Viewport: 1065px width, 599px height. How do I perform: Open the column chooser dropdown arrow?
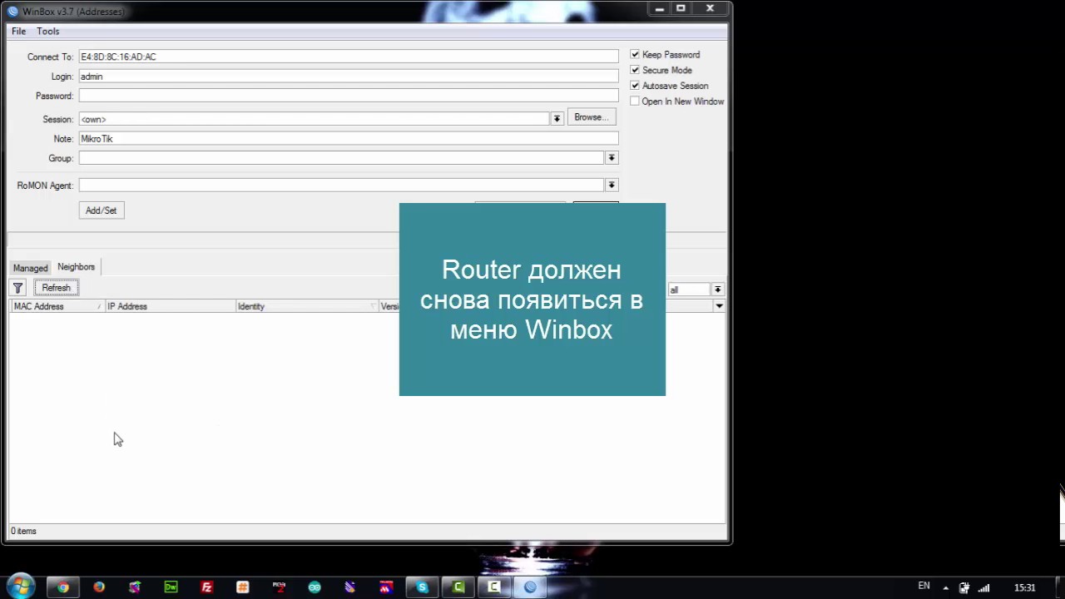pyautogui.click(x=719, y=306)
